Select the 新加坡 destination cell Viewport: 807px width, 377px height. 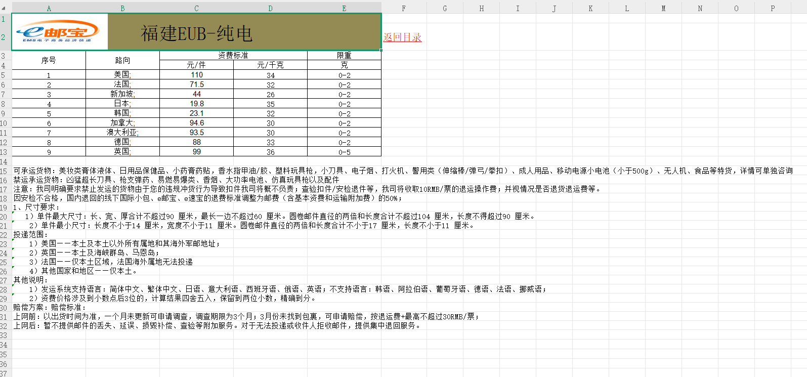pyautogui.click(x=122, y=94)
